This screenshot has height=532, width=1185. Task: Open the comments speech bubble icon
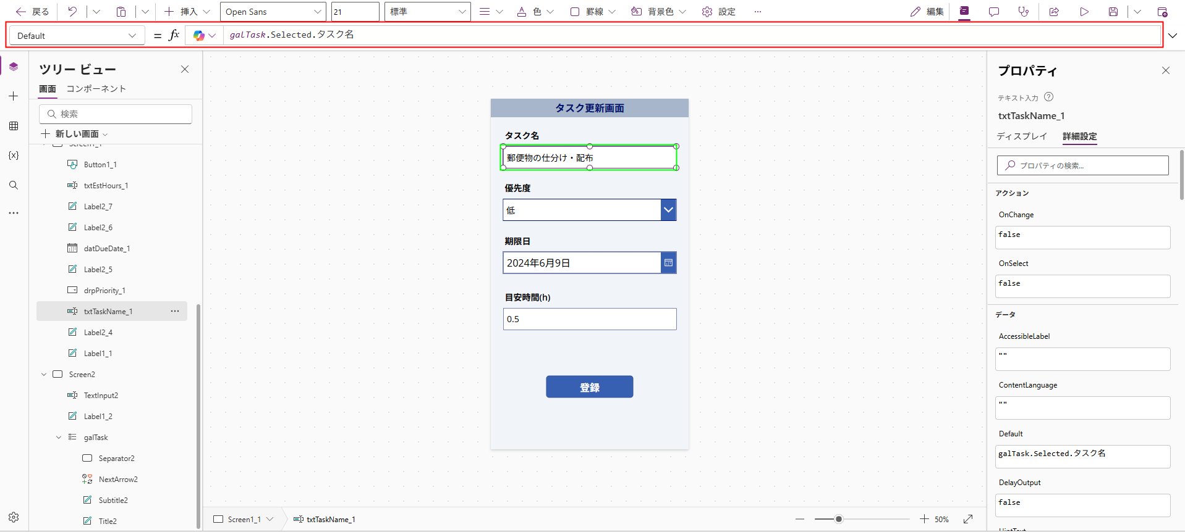click(x=994, y=12)
